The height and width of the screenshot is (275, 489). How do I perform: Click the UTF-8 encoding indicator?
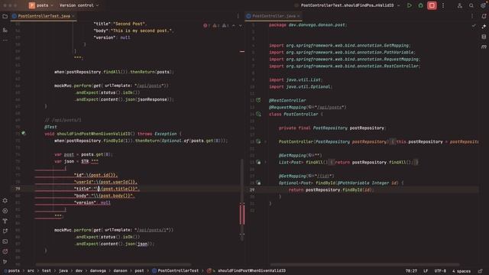(440, 271)
